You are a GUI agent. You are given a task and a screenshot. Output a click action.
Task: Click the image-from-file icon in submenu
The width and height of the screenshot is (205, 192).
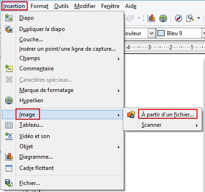point(131,115)
